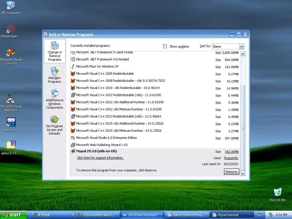This screenshot has width=292, height=219.
Task: Click Remove button for Mypal
Action: (232, 171)
